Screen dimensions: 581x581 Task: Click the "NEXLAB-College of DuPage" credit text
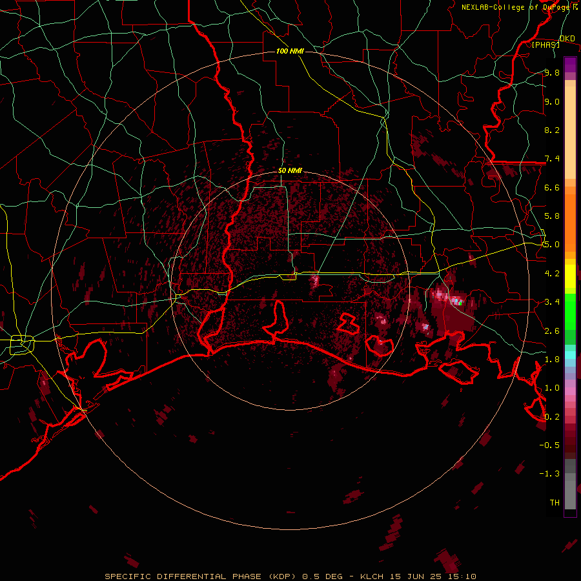coord(516,7)
